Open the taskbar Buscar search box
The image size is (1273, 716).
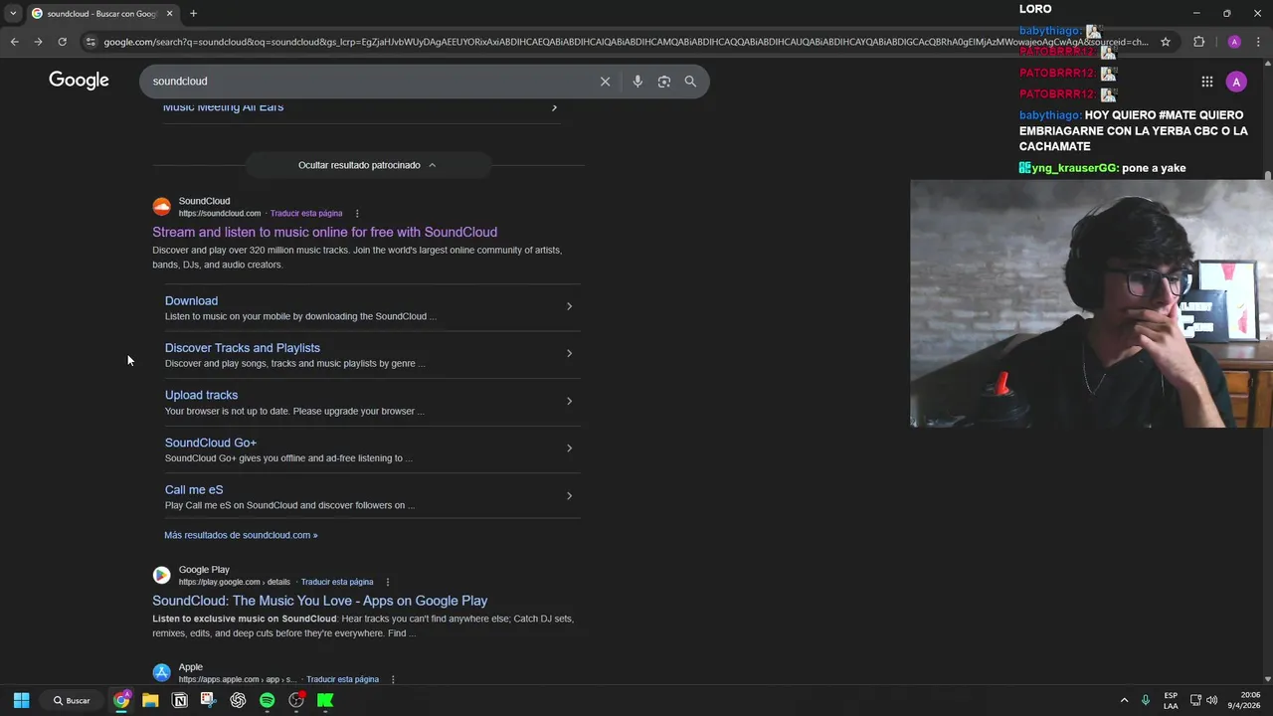click(72, 700)
